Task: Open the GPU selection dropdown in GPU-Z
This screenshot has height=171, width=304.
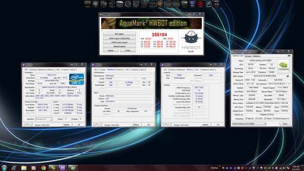Action: pos(249,123)
